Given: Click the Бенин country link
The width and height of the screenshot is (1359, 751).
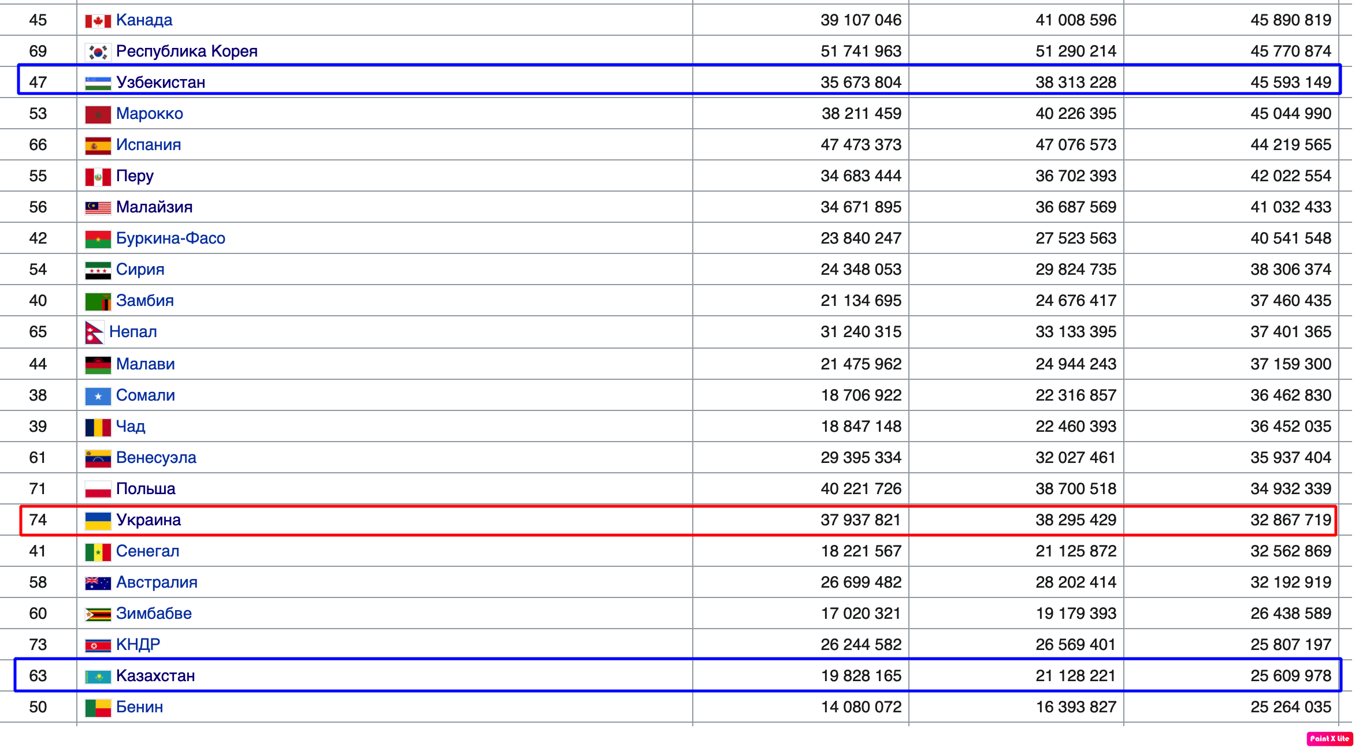Looking at the screenshot, I should coord(139,707).
